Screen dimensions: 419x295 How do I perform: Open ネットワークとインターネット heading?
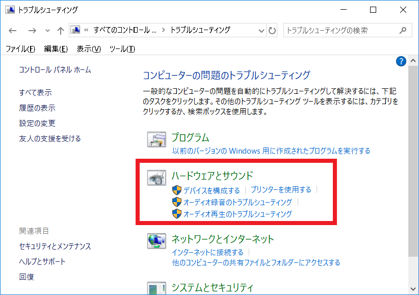point(223,239)
